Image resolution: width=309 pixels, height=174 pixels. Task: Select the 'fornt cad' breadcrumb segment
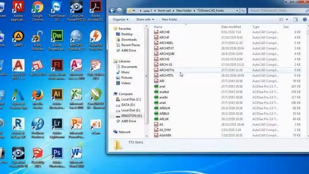pyautogui.click(x=164, y=11)
